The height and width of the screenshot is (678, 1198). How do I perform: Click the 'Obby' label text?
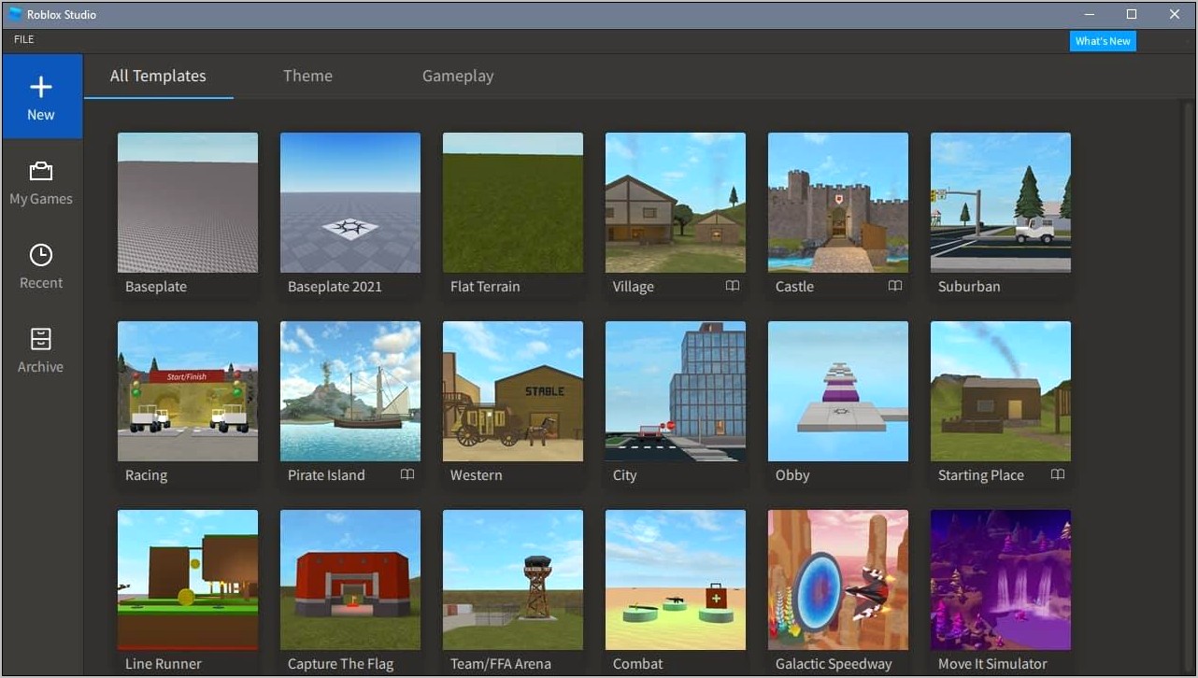click(x=792, y=475)
